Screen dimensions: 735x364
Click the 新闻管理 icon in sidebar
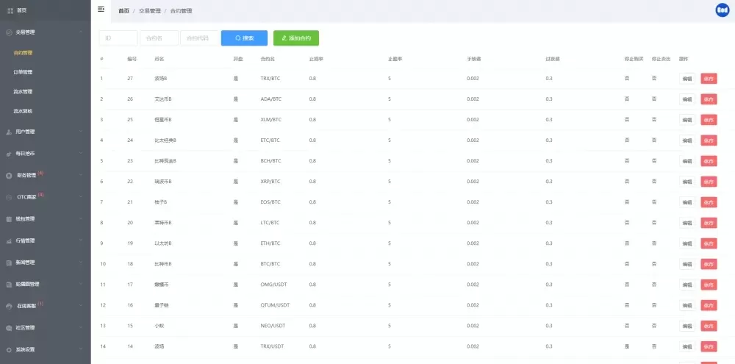click(x=9, y=262)
